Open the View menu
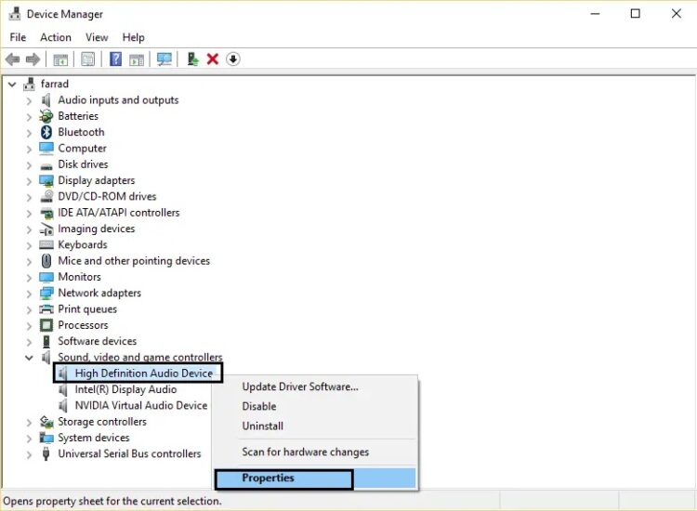Screen dimensions: 697x511 click(x=97, y=37)
